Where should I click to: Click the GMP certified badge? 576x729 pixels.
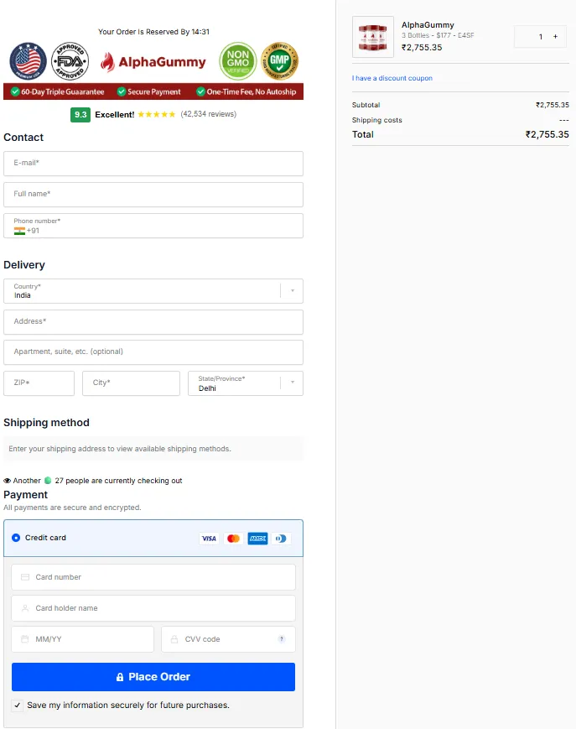[280, 61]
